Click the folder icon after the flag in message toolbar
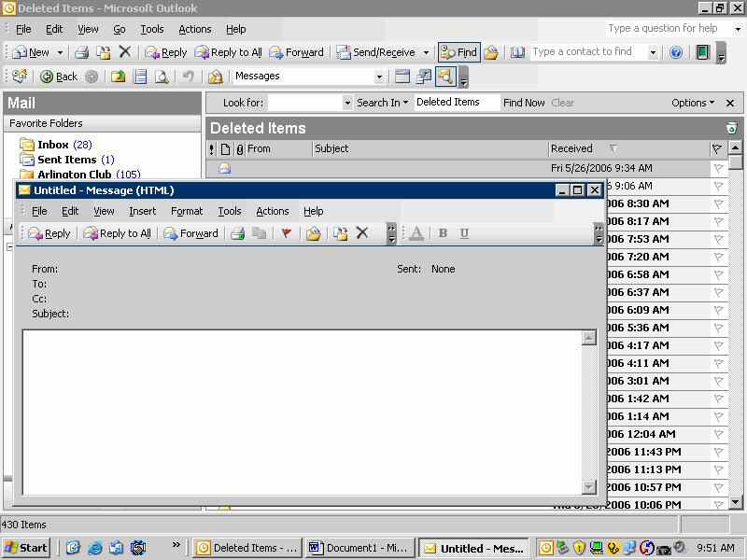Viewport: 747px width, 560px height. pos(314,233)
